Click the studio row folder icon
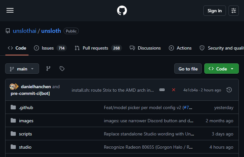 (13, 147)
